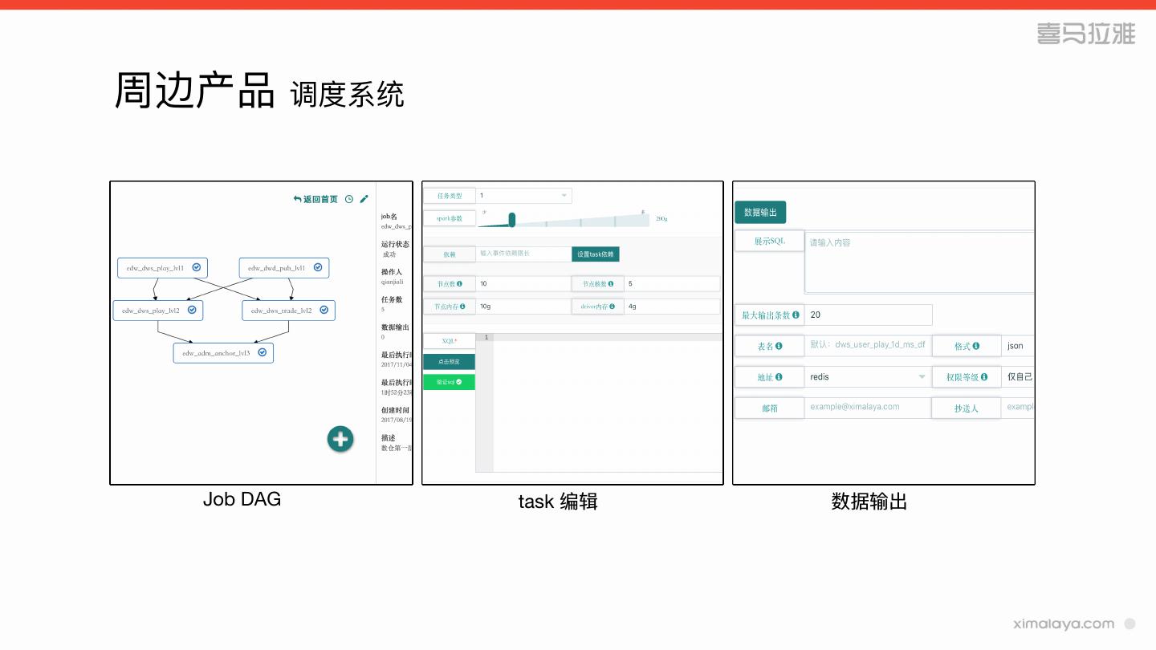Click the 依赖 event input field
Viewport: 1156px width, 650px height.
click(x=523, y=254)
